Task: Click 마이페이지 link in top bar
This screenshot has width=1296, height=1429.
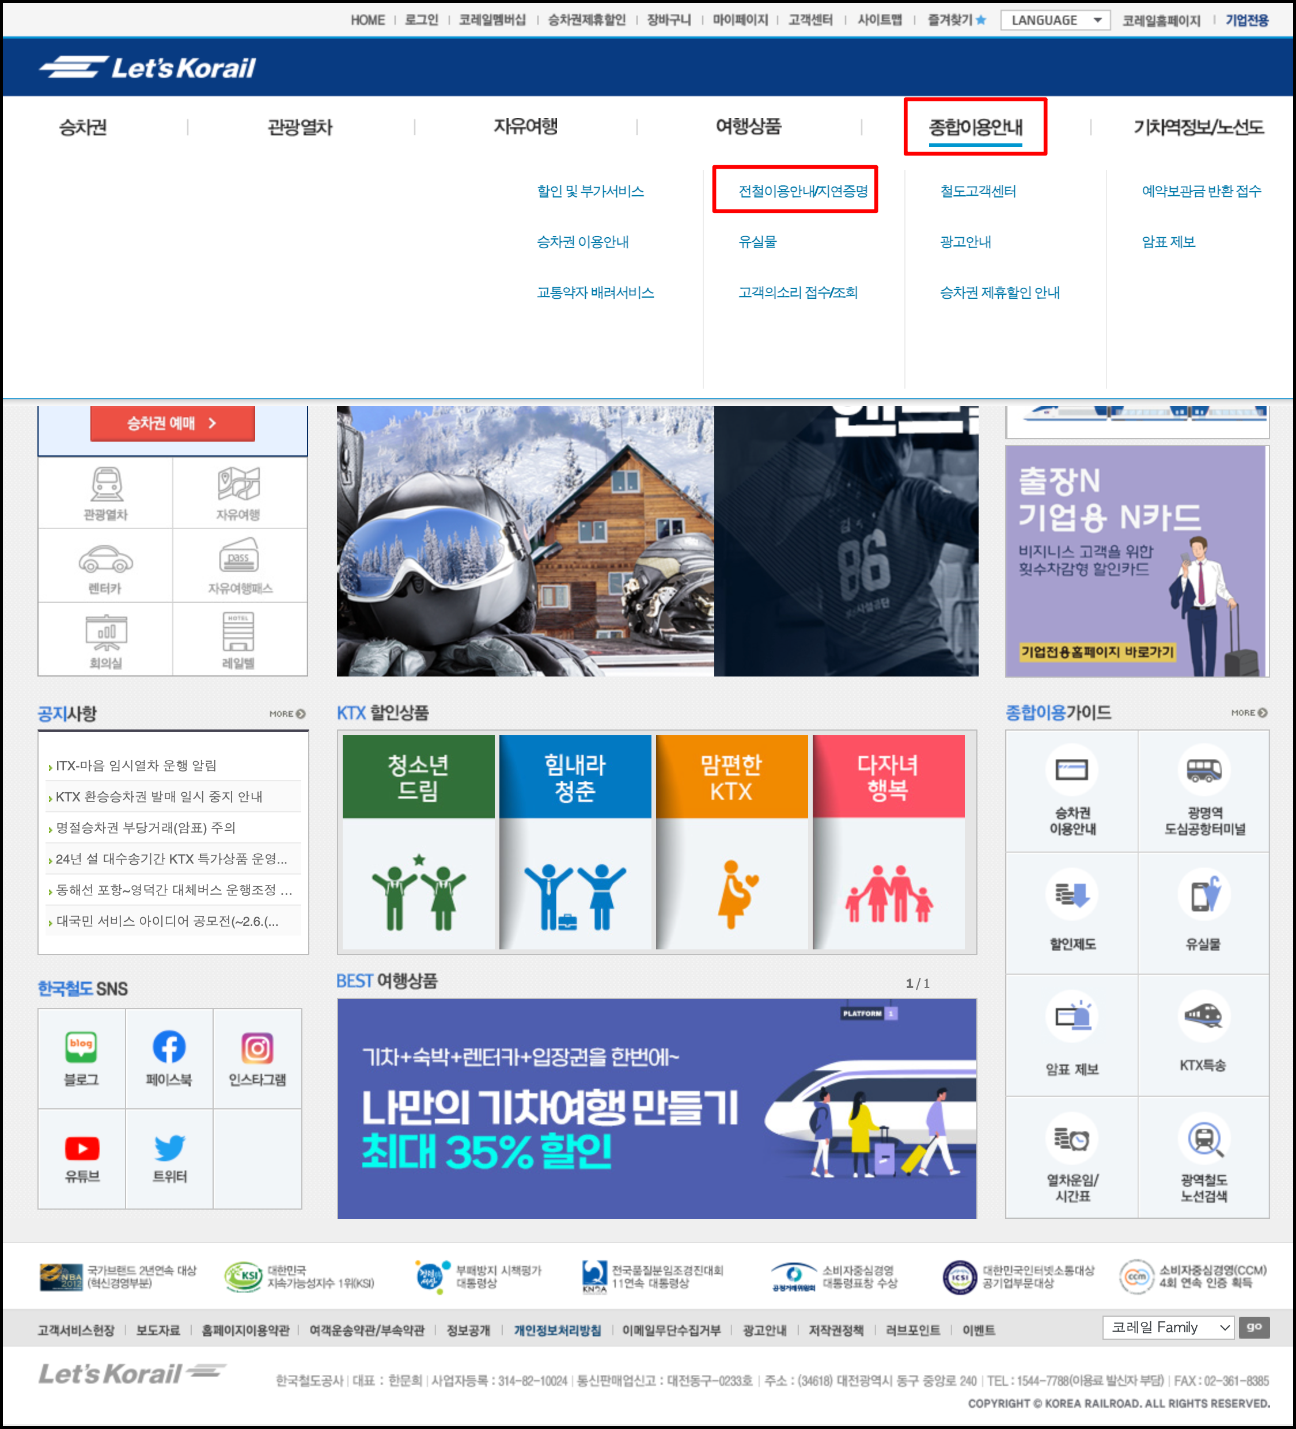Action: pos(740,20)
